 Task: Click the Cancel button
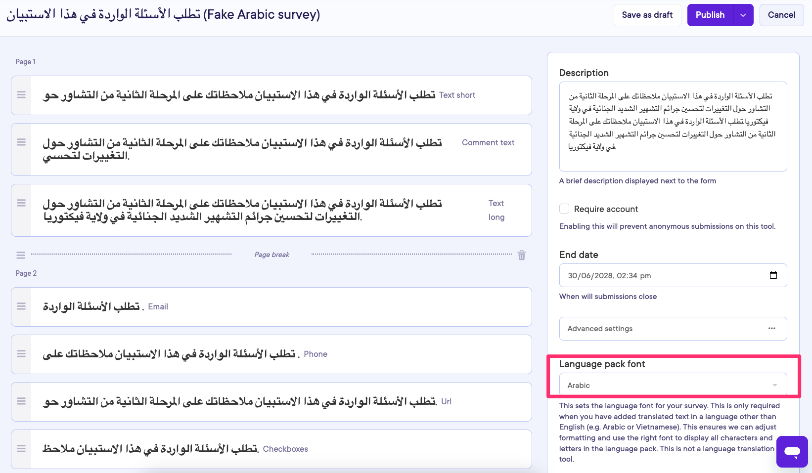[781, 15]
